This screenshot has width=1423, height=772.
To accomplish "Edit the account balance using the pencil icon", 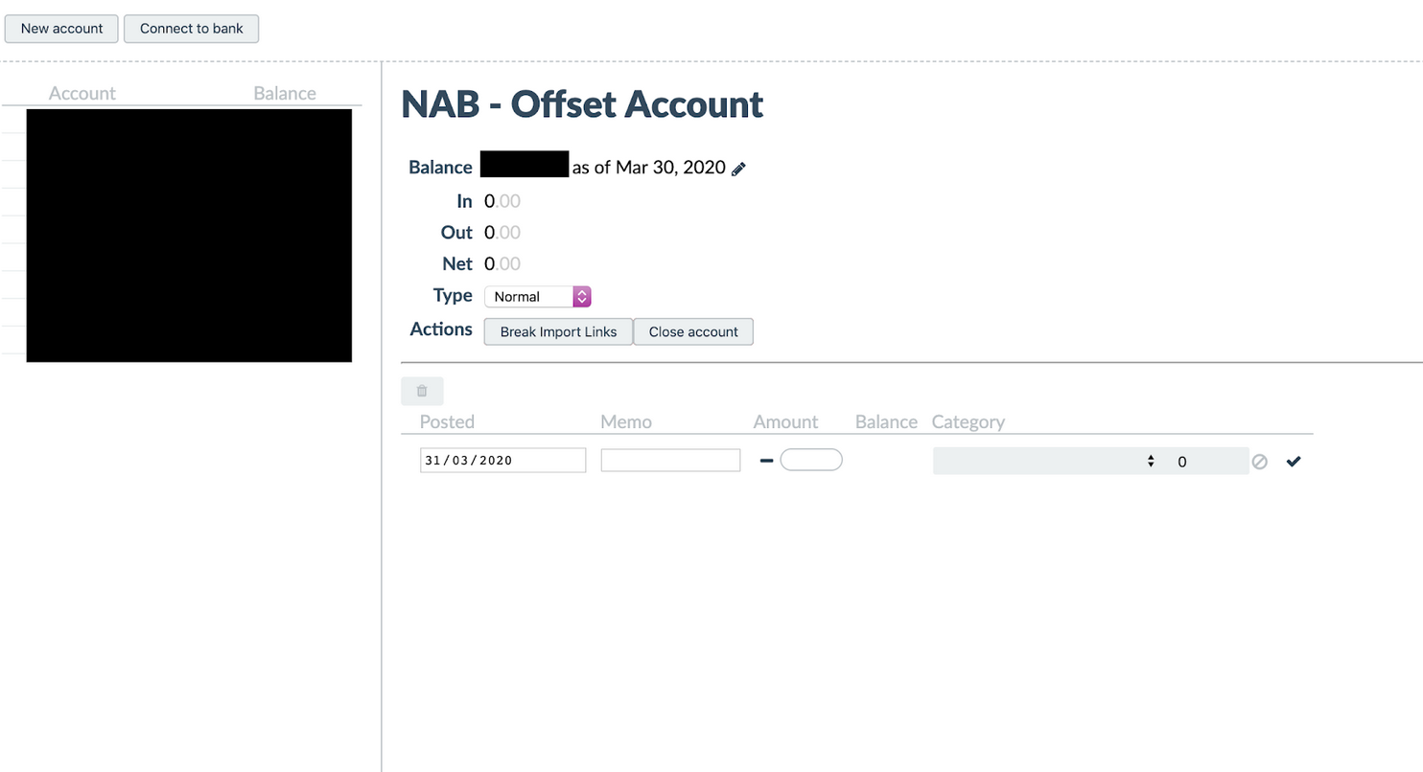I will click(736, 168).
